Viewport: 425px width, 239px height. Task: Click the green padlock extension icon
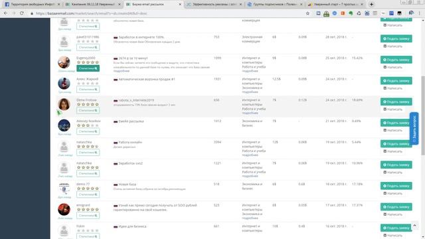tap(326, 13)
